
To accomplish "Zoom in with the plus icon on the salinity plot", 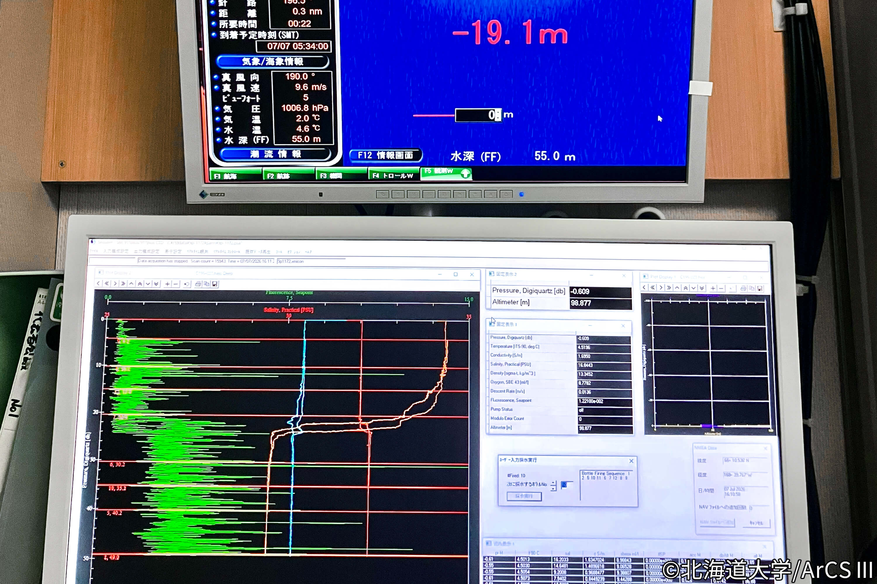I will (x=168, y=284).
